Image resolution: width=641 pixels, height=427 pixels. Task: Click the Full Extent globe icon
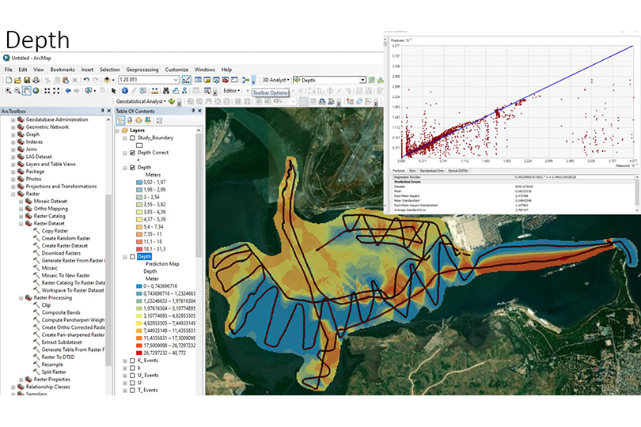coord(36,90)
